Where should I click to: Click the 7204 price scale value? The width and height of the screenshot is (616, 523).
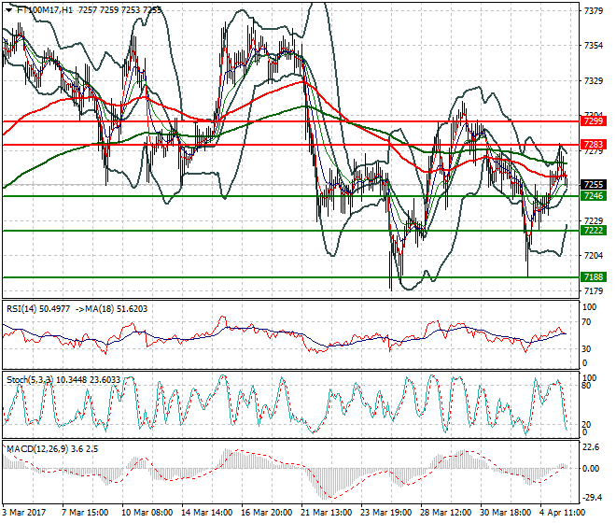tap(594, 256)
